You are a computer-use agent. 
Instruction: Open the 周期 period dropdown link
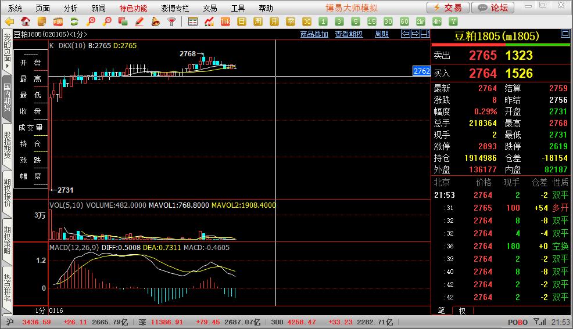[381, 34]
